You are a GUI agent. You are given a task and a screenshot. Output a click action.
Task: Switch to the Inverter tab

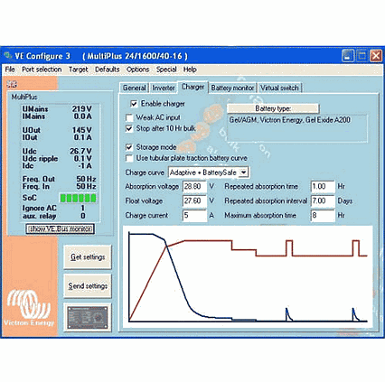point(164,88)
